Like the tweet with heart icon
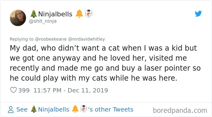The width and height of the screenshot is (212, 117). [x=13, y=90]
